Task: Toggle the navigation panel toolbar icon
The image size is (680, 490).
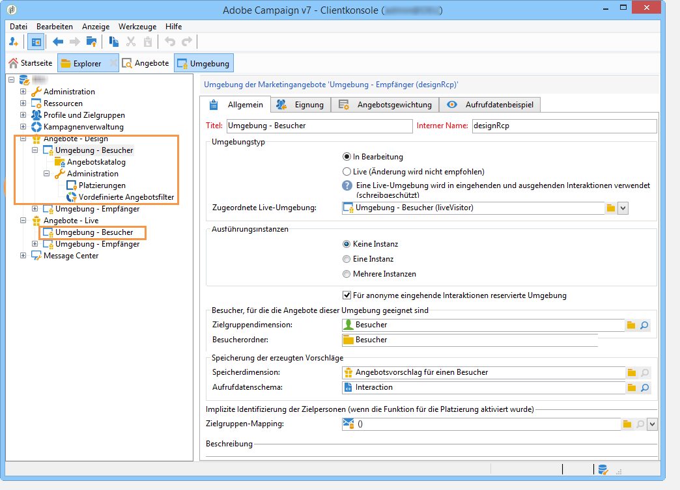Action: tap(36, 42)
